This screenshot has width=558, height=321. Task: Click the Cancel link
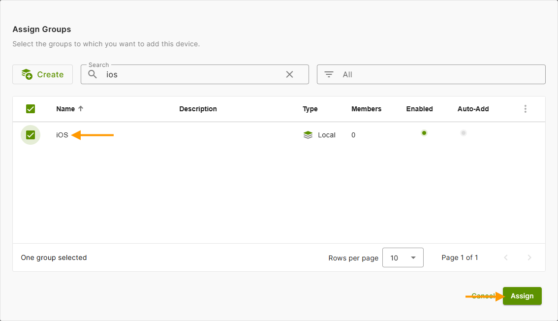tap(483, 296)
